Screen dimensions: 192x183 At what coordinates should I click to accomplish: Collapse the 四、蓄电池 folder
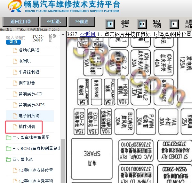9,160
